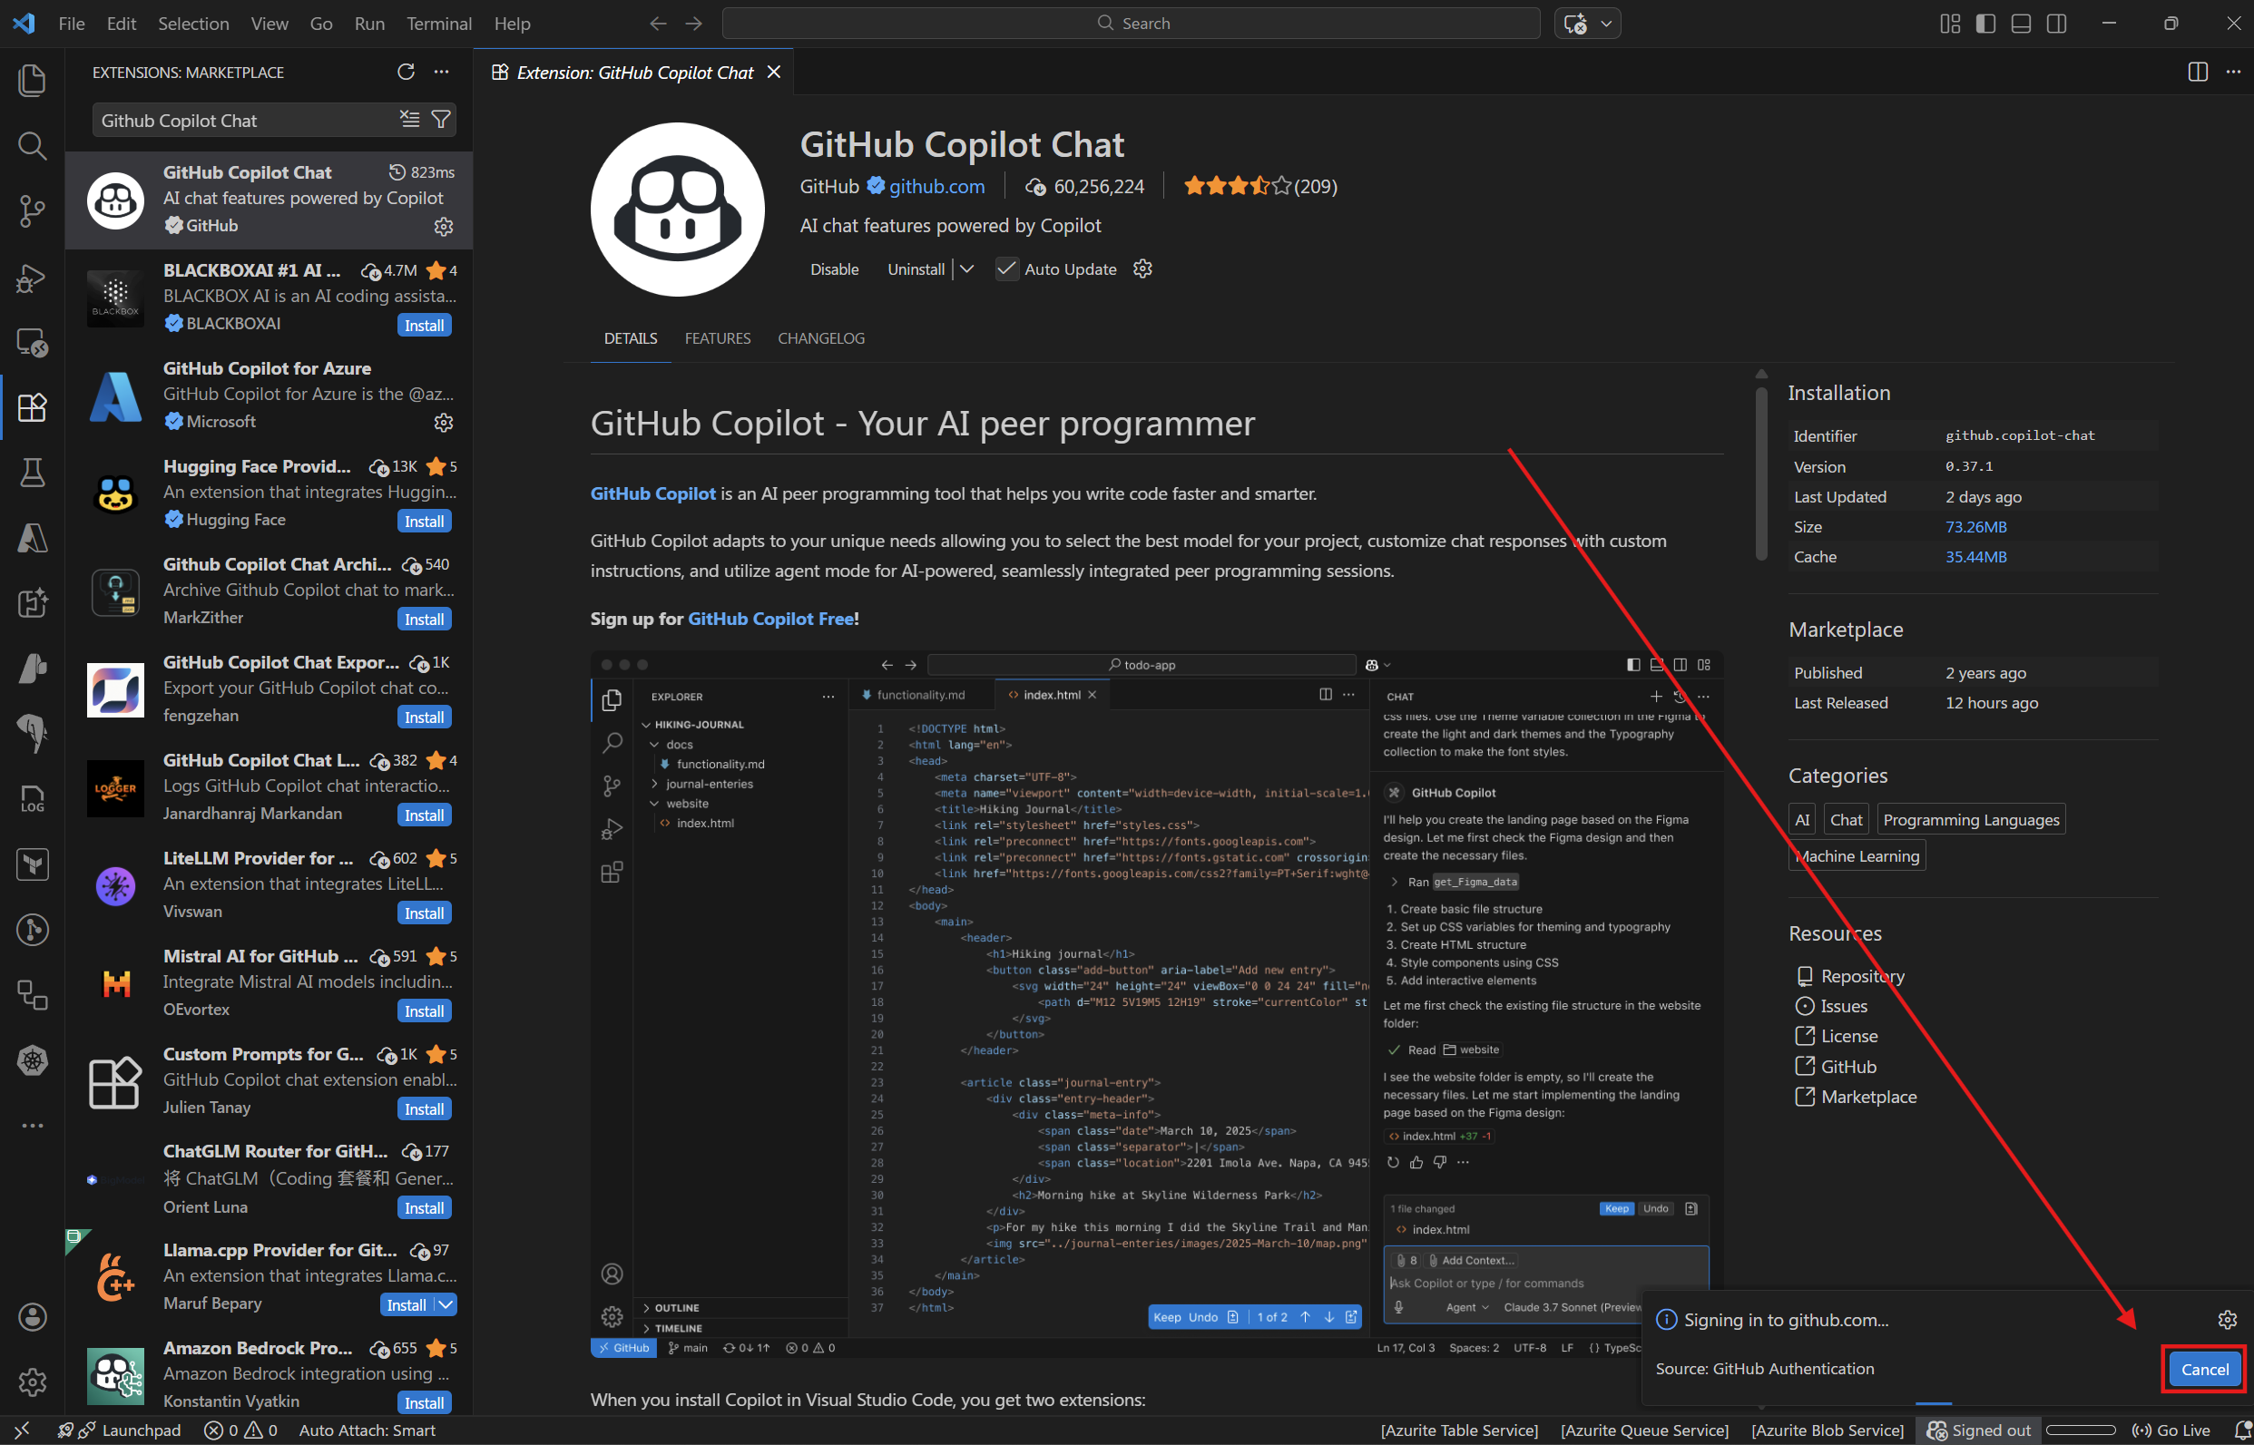This screenshot has height=1445, width=2254.
Task: Open the File menu
Action: (x=72, y=24)
